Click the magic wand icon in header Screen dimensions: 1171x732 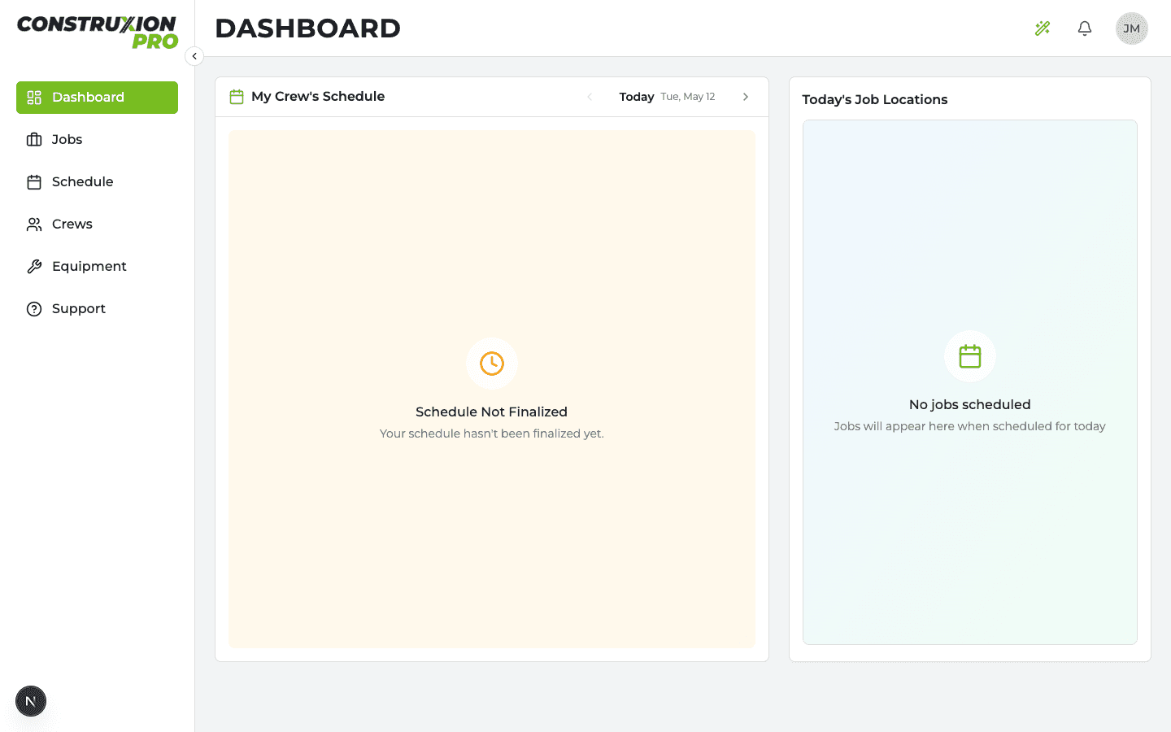coord(1043,28)
